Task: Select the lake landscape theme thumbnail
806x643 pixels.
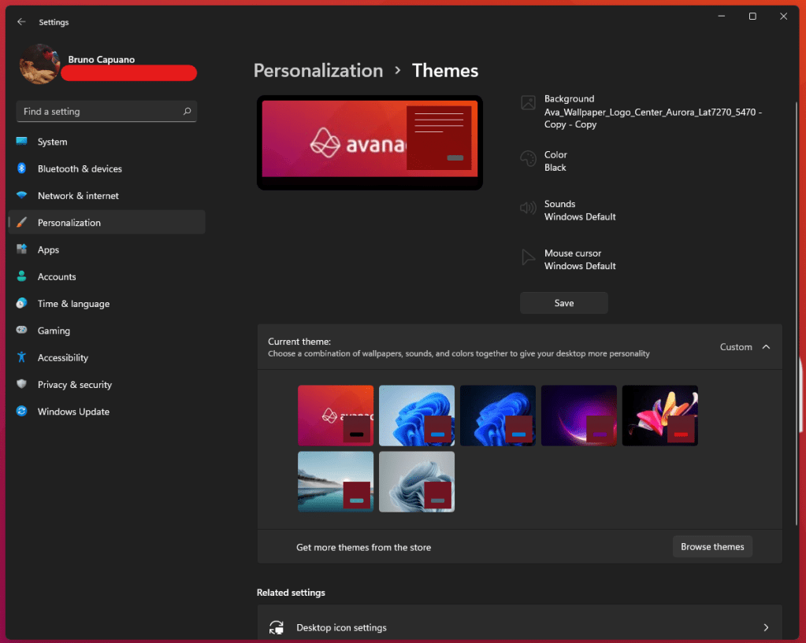Action: (x=335, y=482)
